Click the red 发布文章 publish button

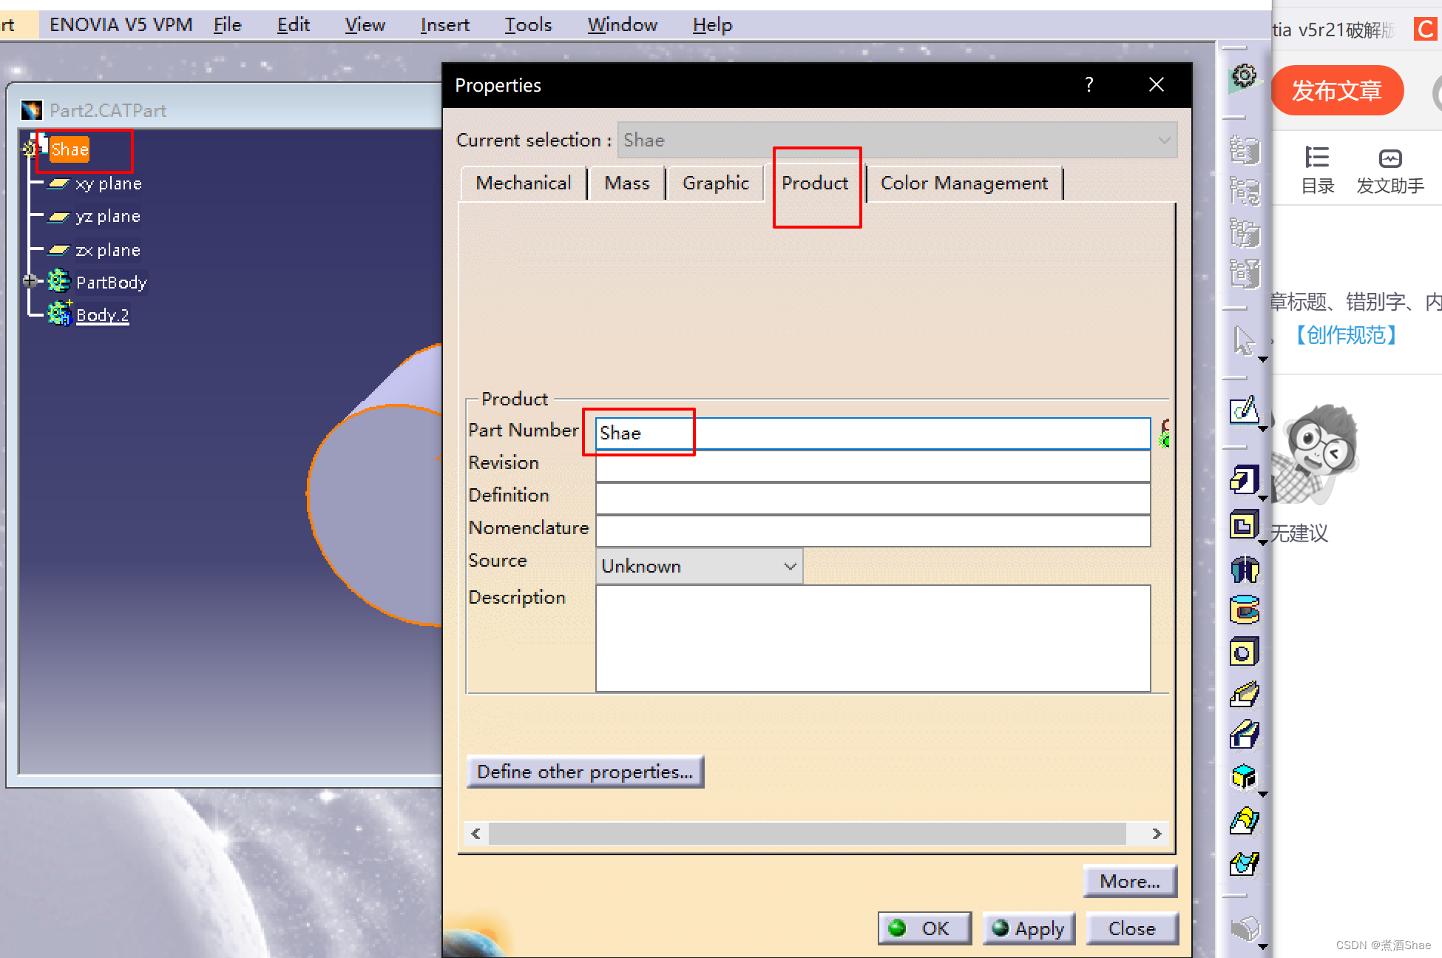1337,90
